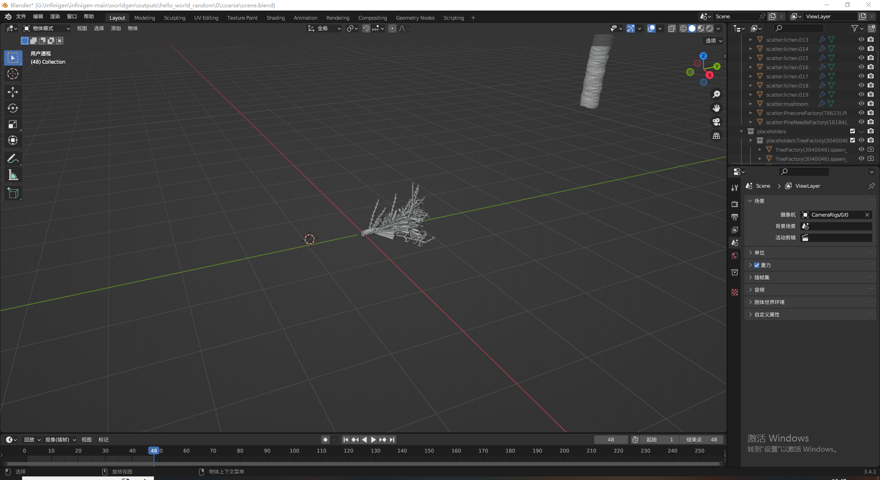Select the Move tool in the toolbar
The image size is (880, 480).
pyautogui.click(x=13, y=92)
